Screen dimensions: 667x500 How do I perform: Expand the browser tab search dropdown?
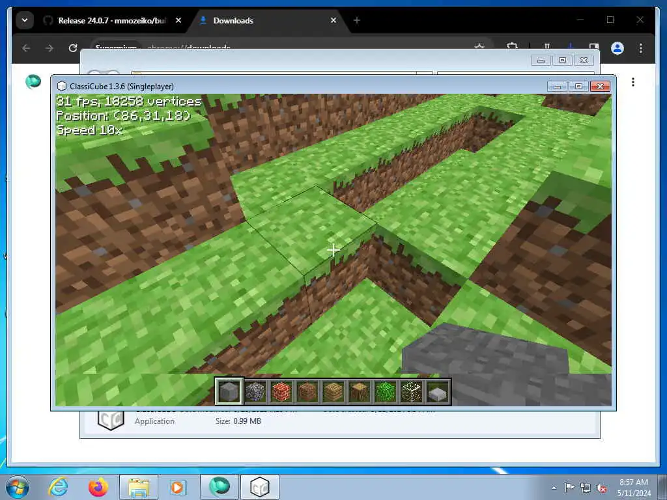[25, 20]
